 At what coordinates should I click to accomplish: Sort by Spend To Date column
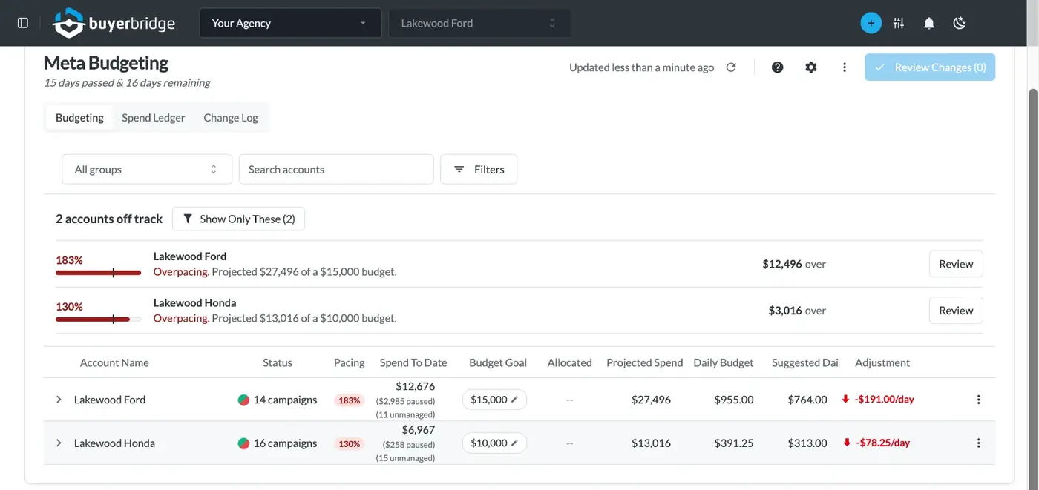coord(413,362)
